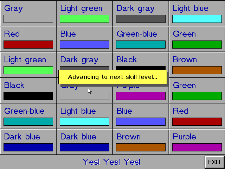Click the 'Advancing to next skill level' message
Image resolution: width=225 pixels, height=169 pixels.
coord(112,77)
